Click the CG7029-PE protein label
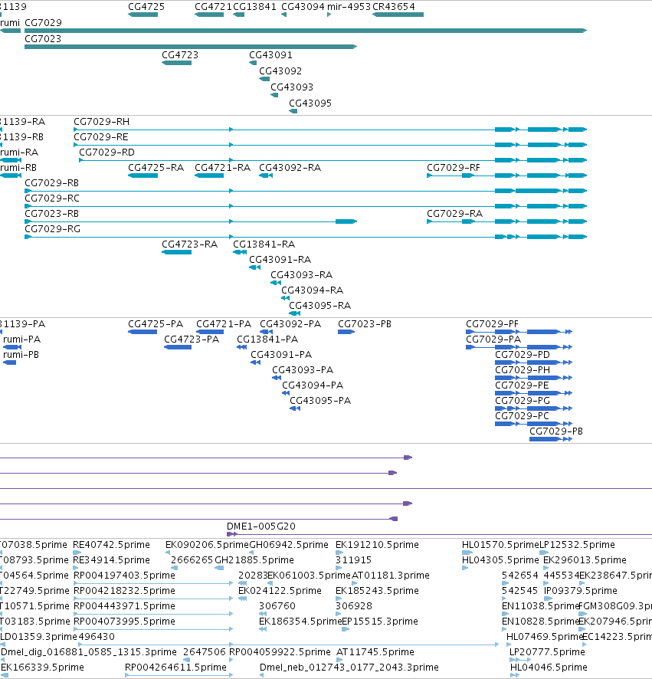 [522, 385]
